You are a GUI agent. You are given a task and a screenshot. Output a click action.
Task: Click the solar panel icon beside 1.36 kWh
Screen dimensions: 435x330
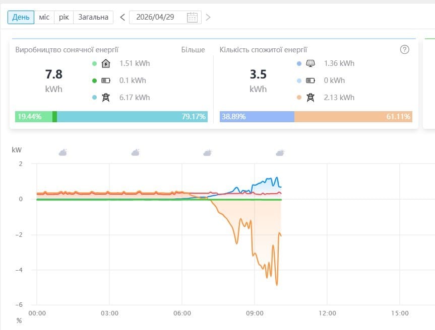point(310,63)
